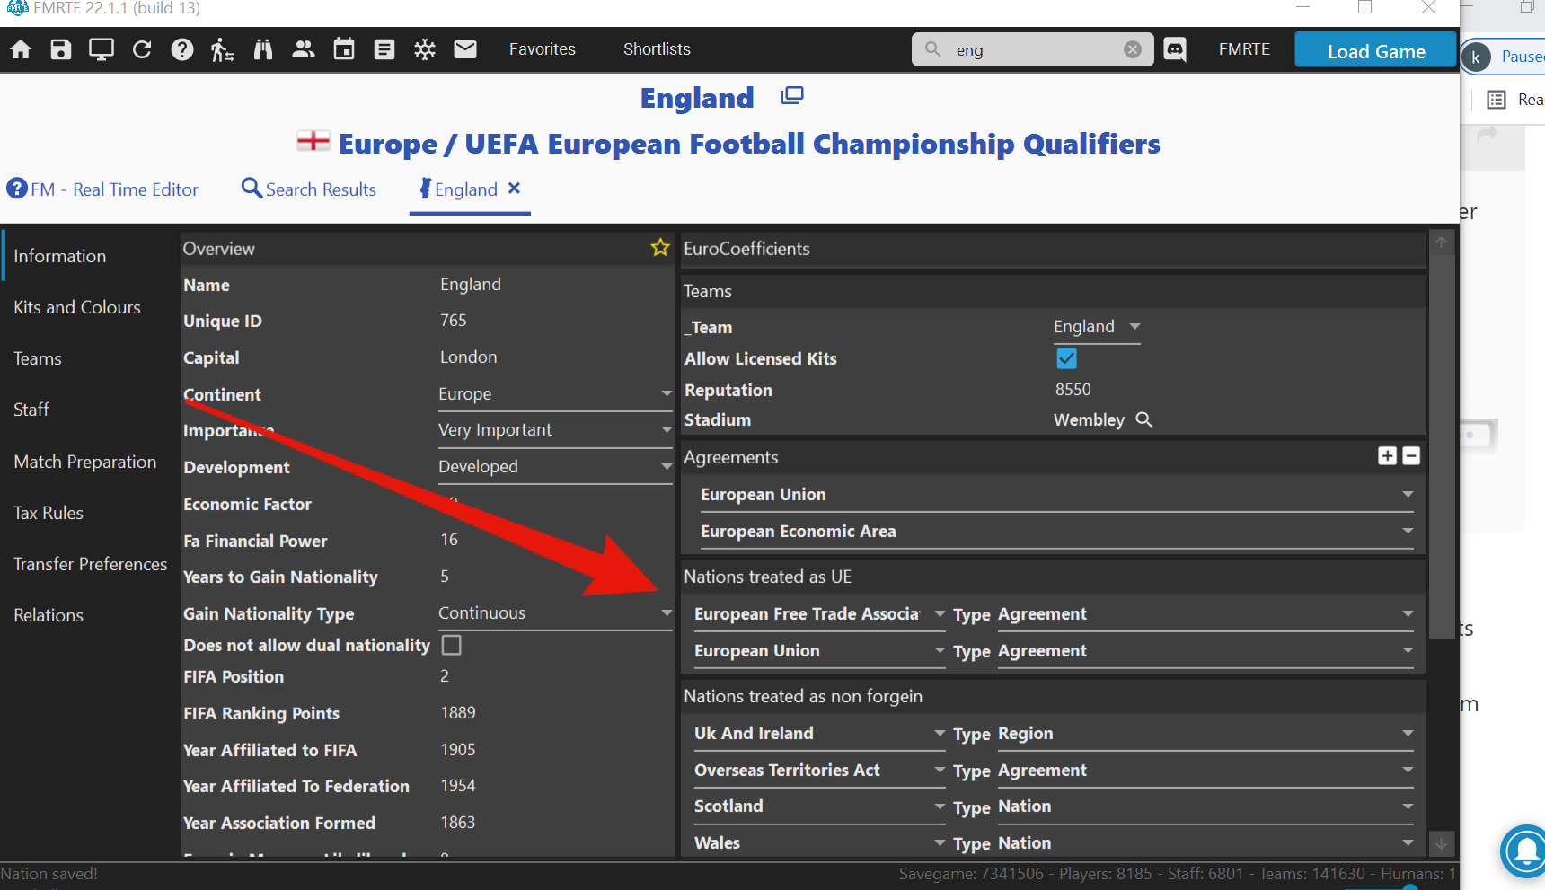Viewport: 1545px width, 890px height.
Task: Open Teams sidebar section
Action: (x=38, y=358)
